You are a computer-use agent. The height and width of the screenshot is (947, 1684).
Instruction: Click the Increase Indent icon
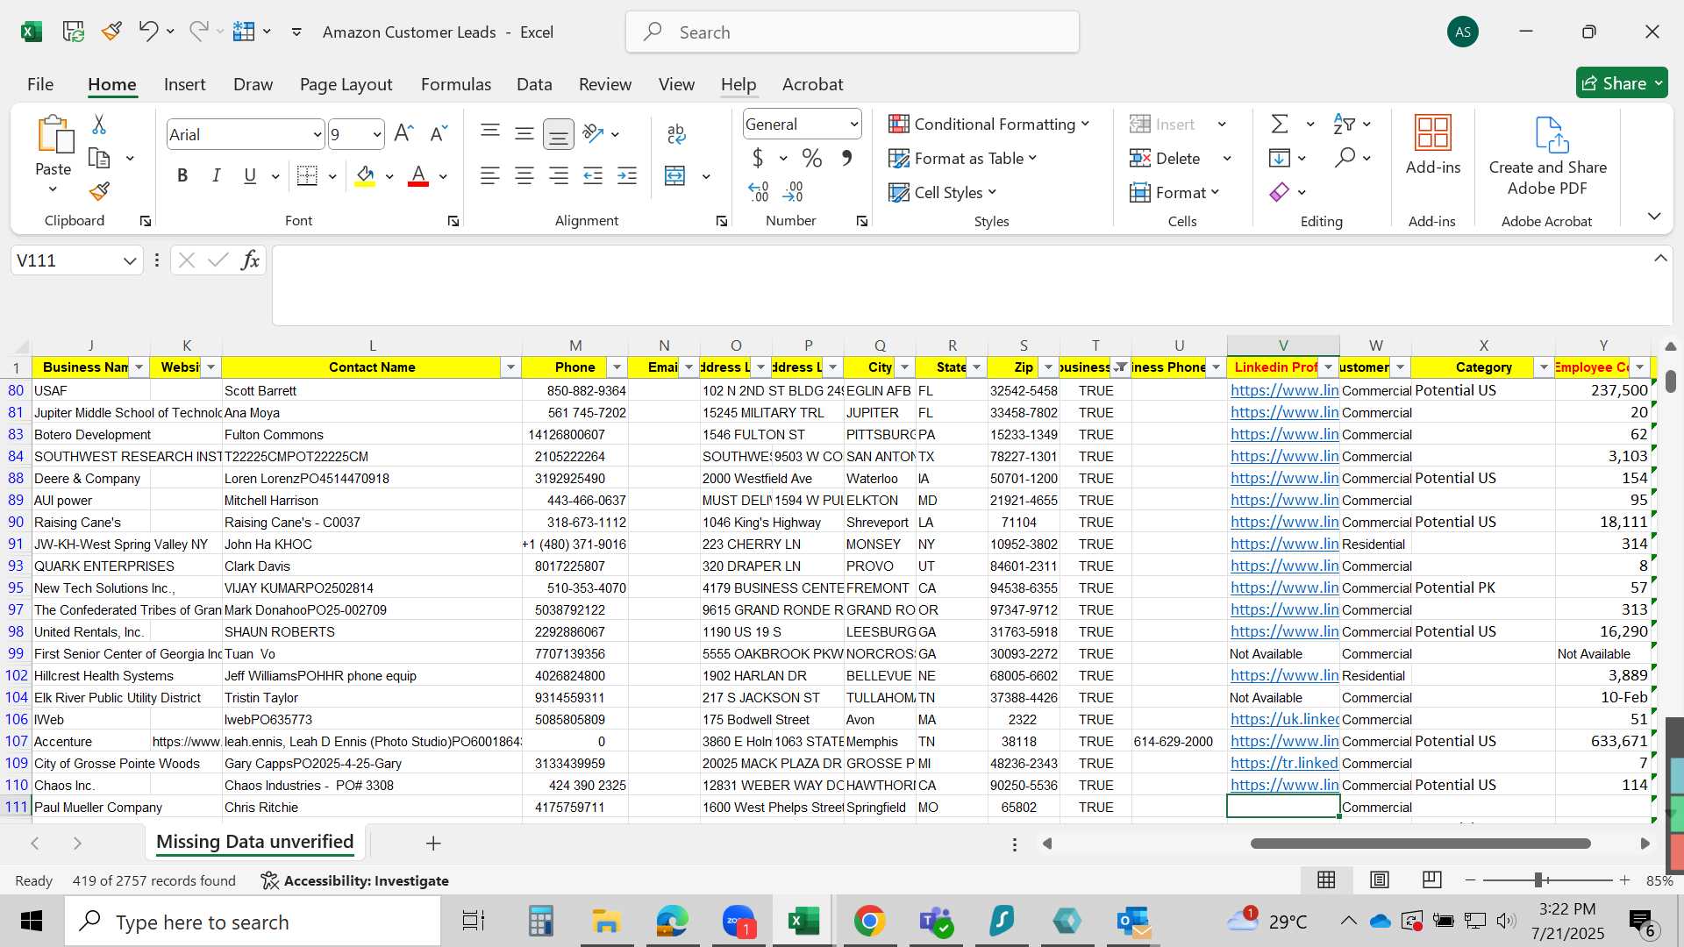627,175
